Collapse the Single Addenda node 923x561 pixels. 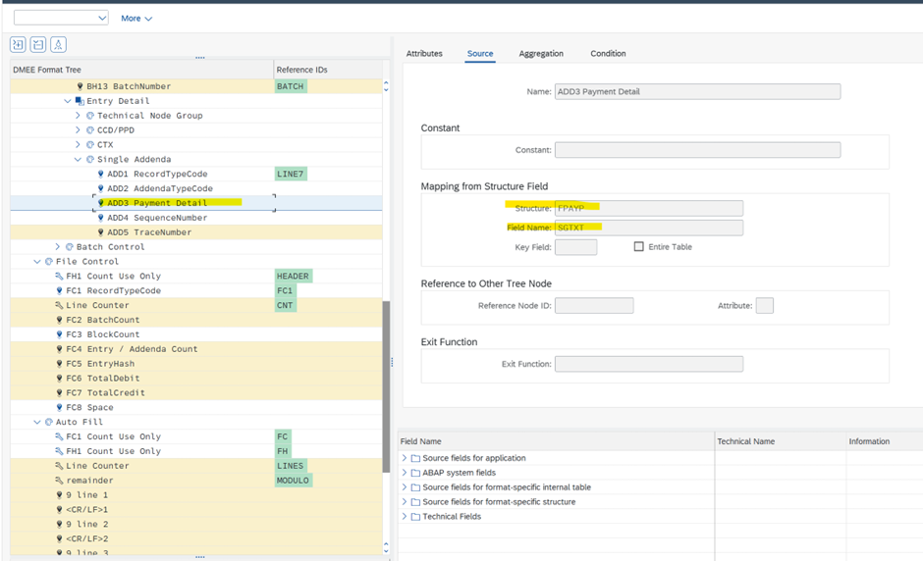pos(78,159)
